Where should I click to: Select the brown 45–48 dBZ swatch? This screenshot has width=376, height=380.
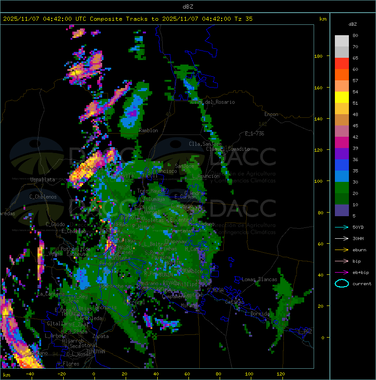click(342, 120)
